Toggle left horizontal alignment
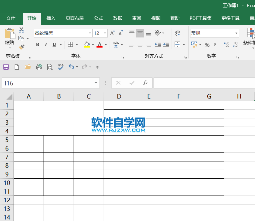This screenshot has width=255, height=221. [x=132, y=45]
